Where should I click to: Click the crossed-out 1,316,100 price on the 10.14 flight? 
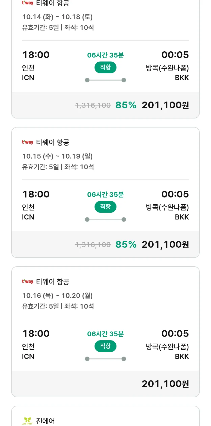(x=93, y=106)
